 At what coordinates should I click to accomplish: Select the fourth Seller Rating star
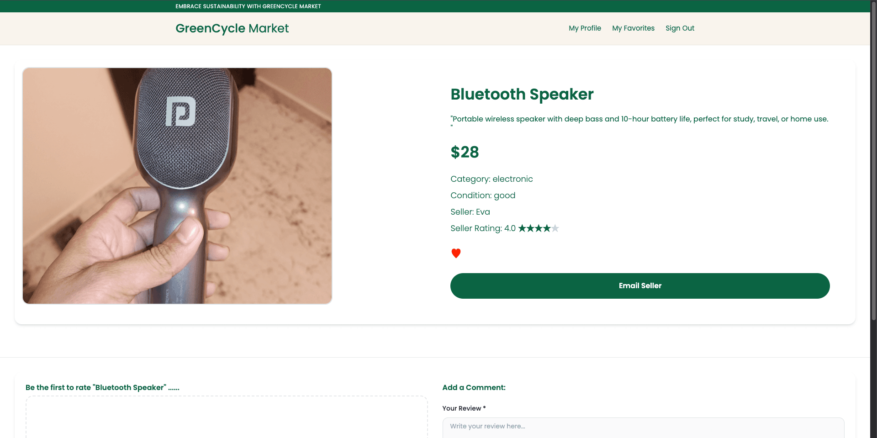[546, 228]
